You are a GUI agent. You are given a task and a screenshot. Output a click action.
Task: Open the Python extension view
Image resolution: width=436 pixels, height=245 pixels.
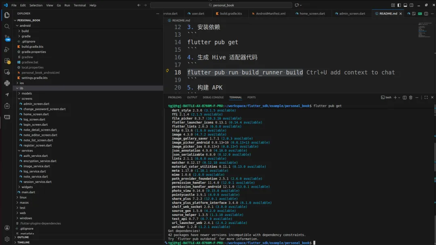click(x=7, y=83)
